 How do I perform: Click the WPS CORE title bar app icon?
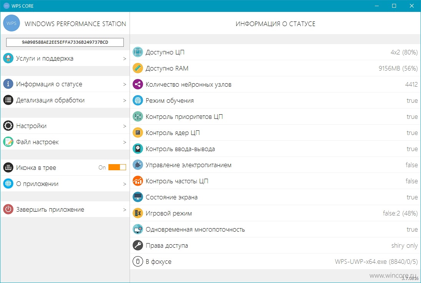tap(7, 6)
